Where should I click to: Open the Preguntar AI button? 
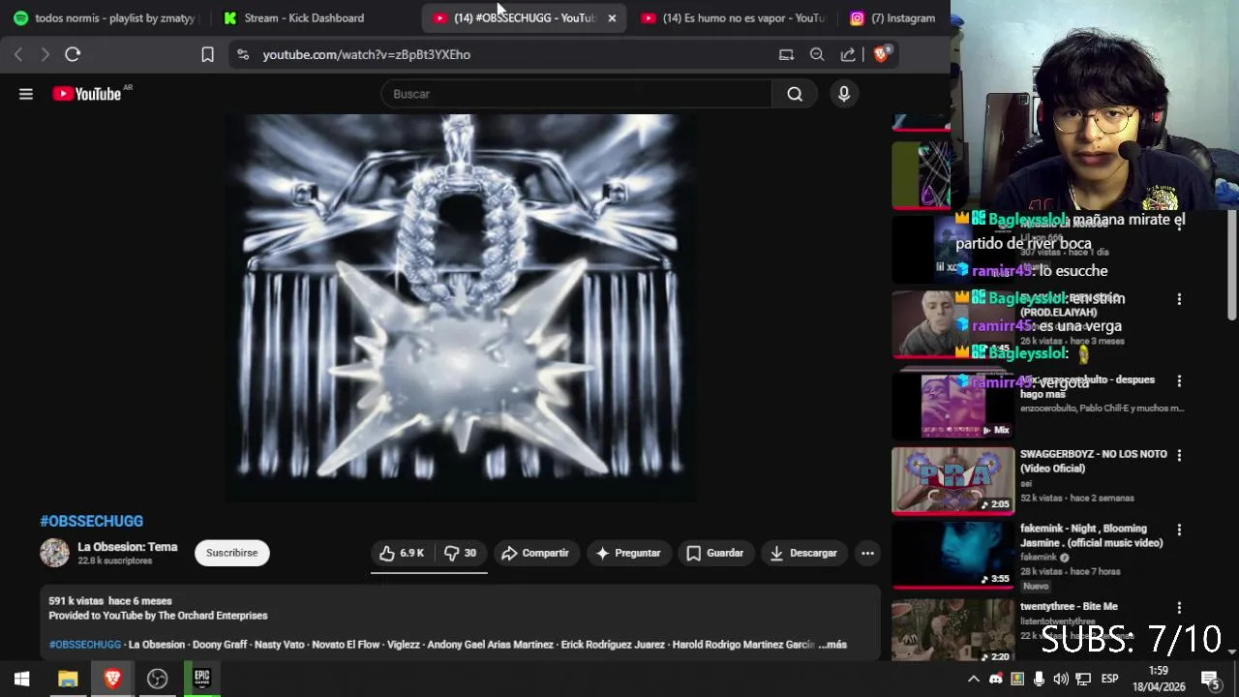tap(628, 553)
